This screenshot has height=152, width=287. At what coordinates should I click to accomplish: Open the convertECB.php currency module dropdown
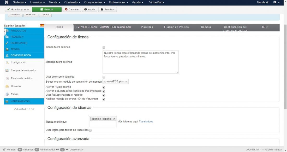click(116, 82)
